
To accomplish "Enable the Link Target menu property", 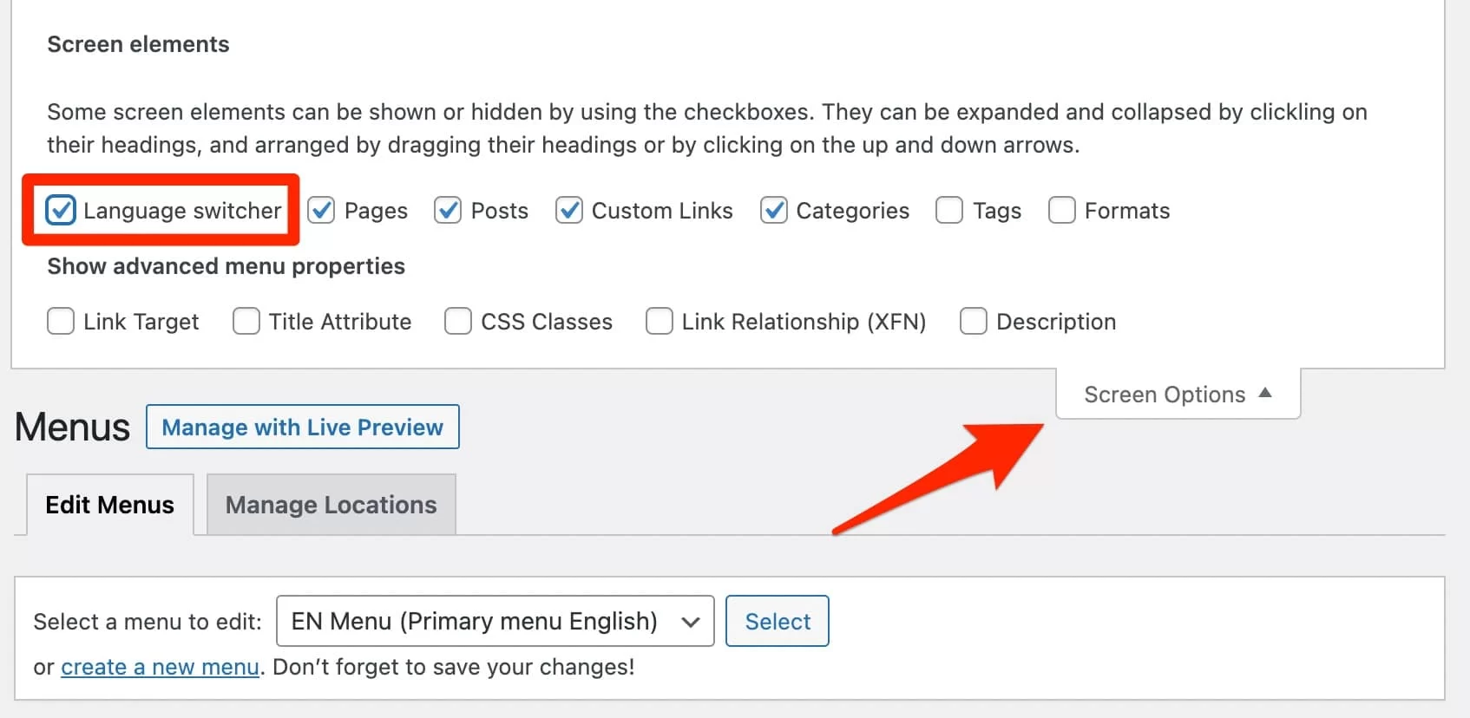I will click(60, 321).
